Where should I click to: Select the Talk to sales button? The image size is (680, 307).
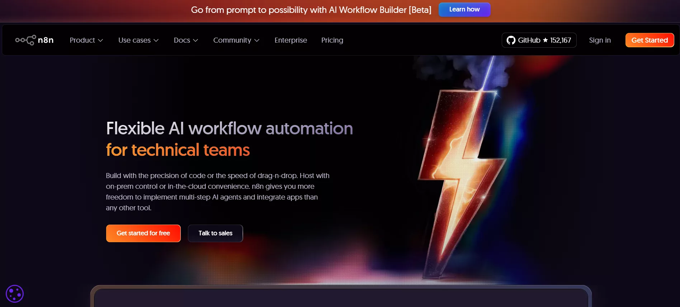coord(215,233)
